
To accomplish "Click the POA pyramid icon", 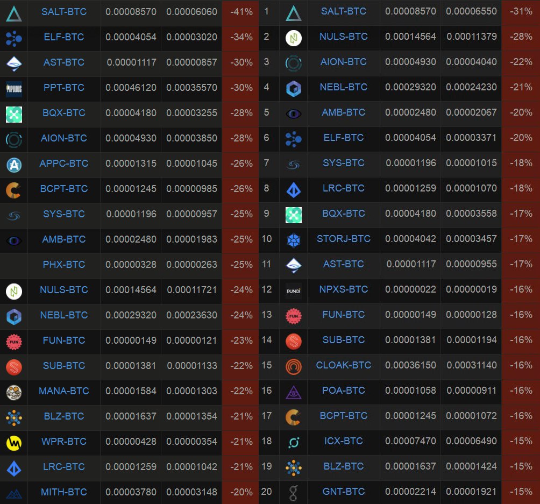I will tap(294, 392).
